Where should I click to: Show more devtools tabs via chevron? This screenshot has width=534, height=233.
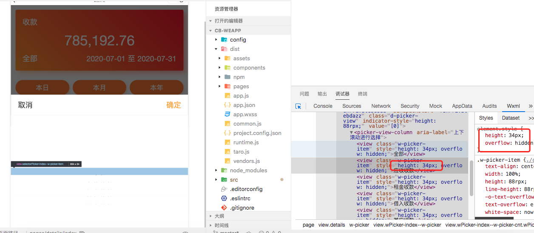[531, 106]
